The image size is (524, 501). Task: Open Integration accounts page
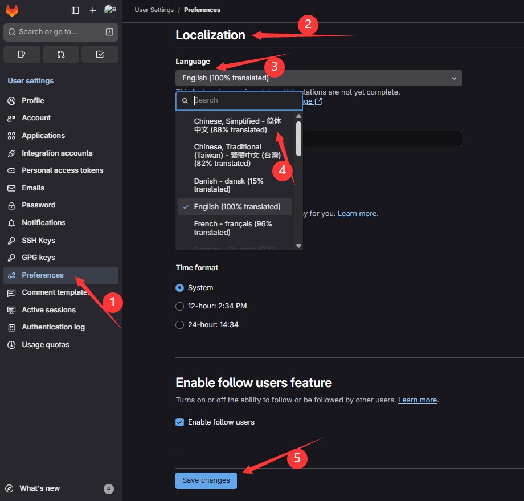61,153
